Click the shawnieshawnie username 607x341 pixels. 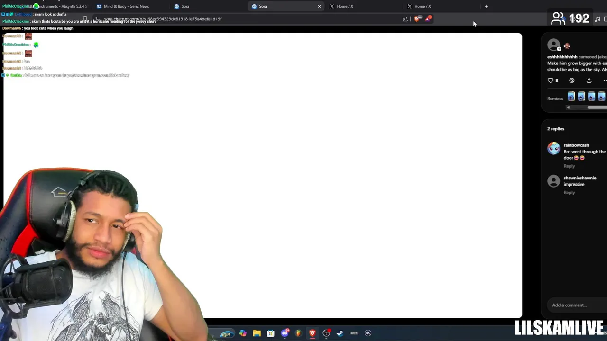580,178
